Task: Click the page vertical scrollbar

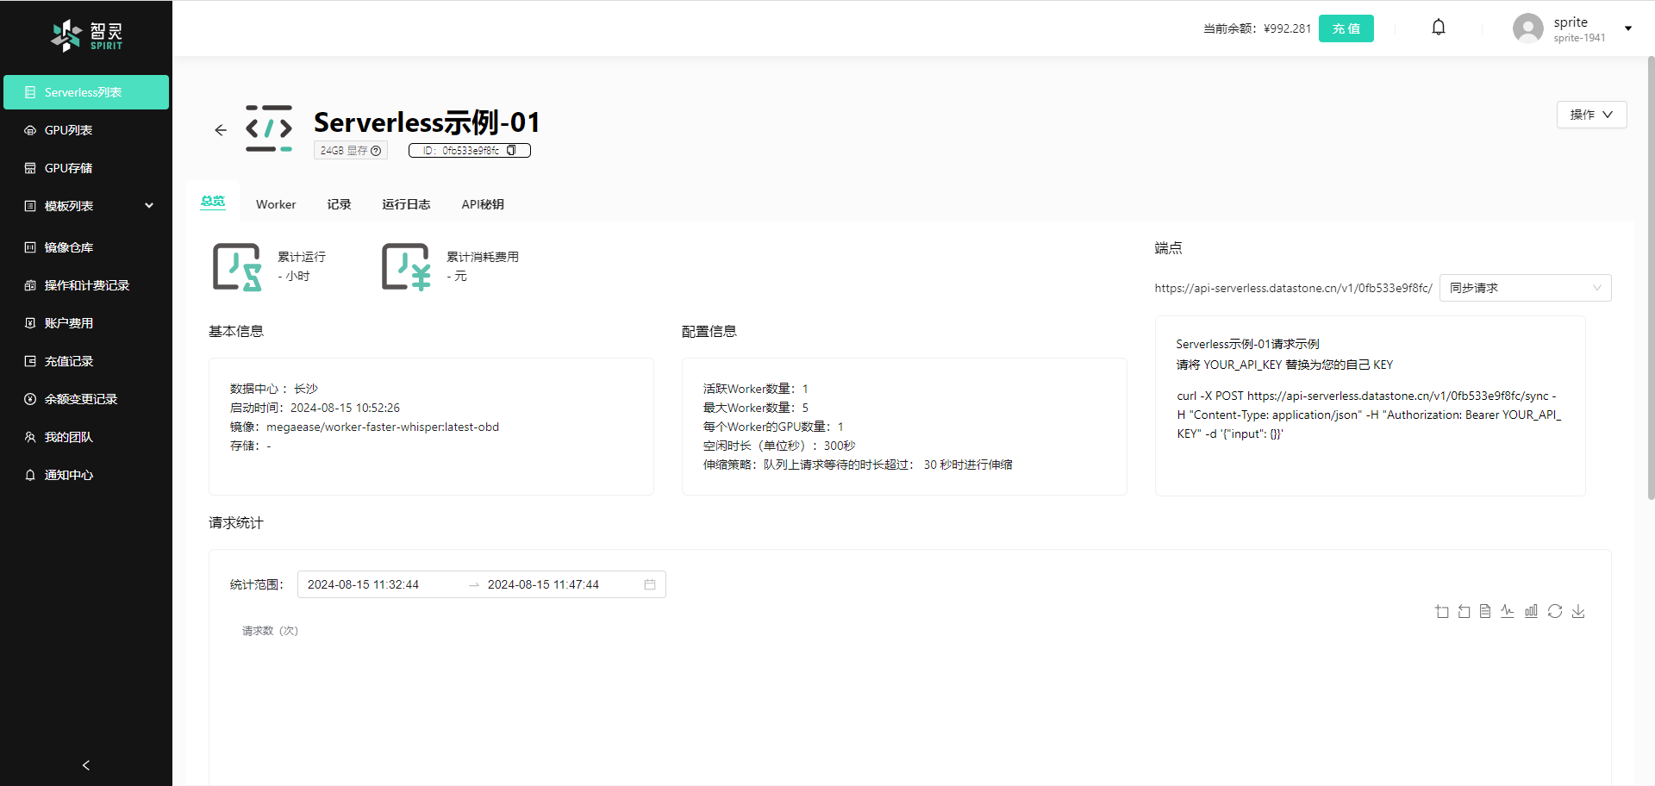Action: click(1651, 278)
